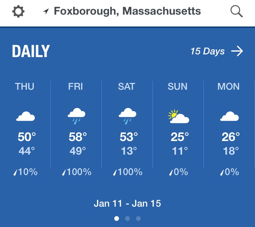Tap the location arrow icon beside Foxborough

point(46,11)
